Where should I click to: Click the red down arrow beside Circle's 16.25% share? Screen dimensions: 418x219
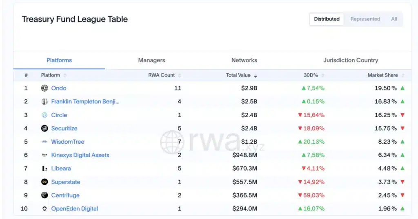pyautogui.click(x=402, y=115)
